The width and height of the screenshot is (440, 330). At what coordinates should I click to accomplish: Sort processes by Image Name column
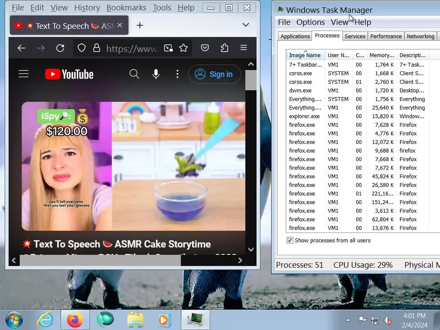[x=306, y=55]
